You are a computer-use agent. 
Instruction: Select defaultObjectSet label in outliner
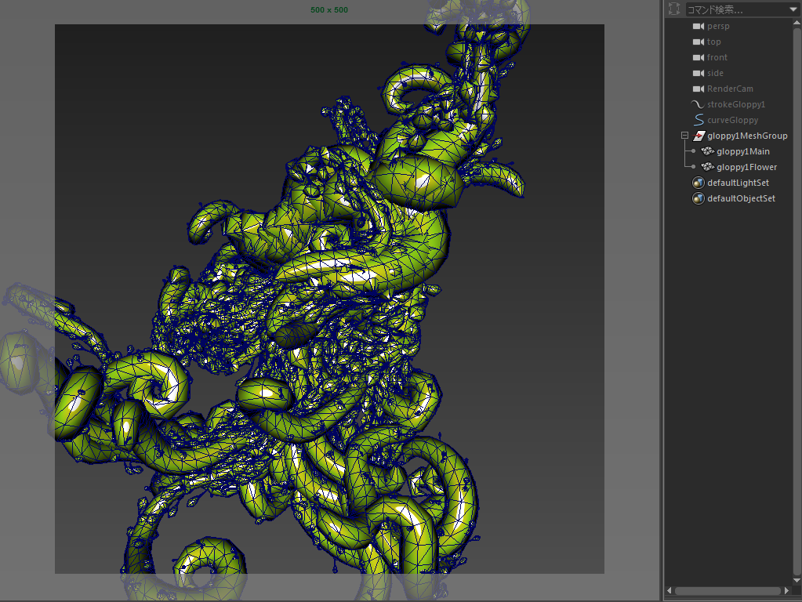[x=741, y=198]
